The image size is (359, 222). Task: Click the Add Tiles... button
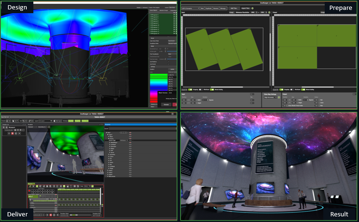coord(234,8)
